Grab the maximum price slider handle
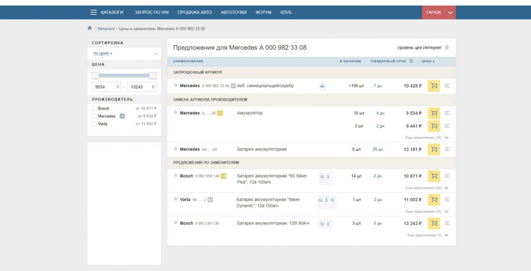 click(153, 76)
